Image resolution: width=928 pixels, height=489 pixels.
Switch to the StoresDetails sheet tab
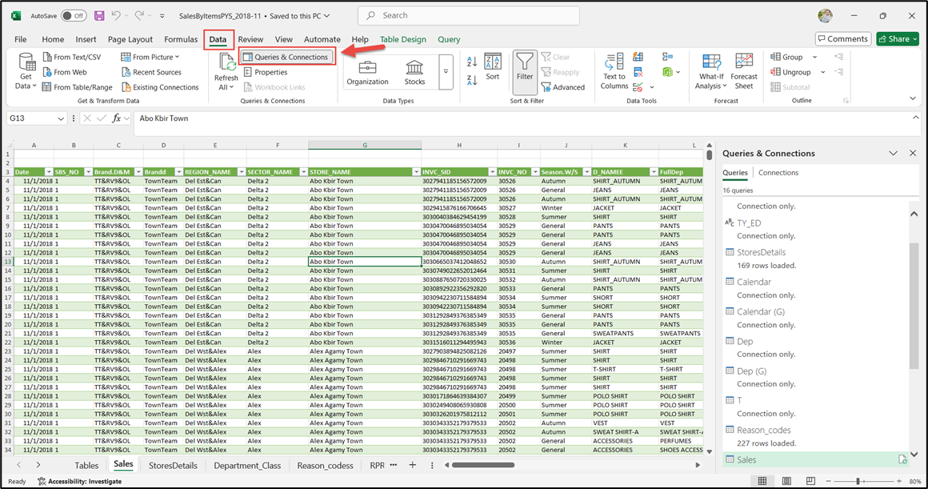[173, 465]
